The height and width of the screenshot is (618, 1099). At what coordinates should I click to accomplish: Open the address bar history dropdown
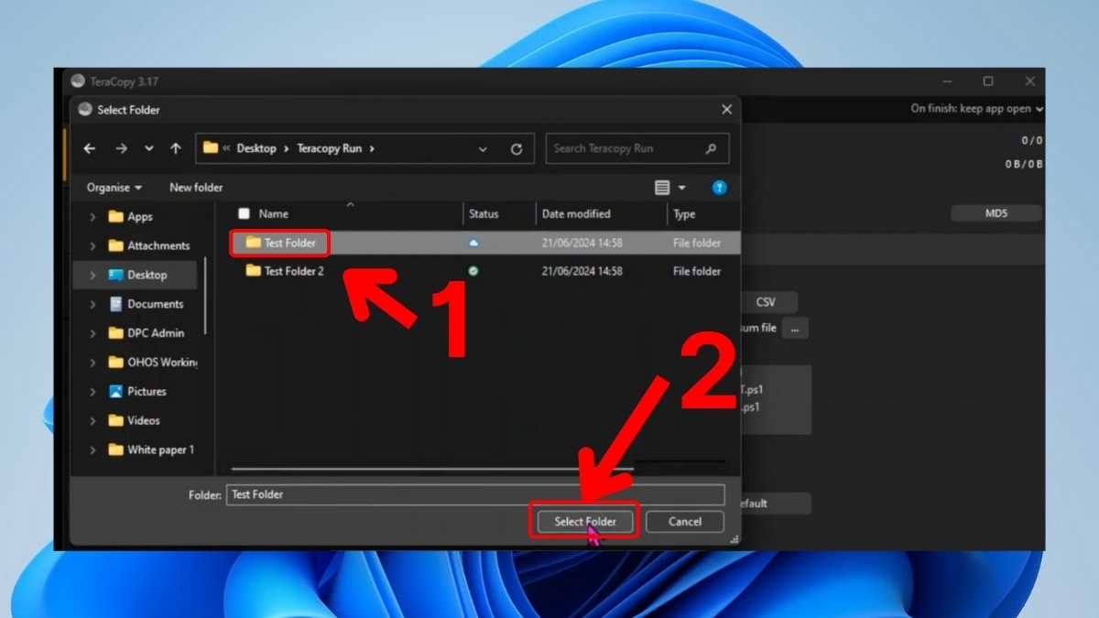tap(484, 148)
